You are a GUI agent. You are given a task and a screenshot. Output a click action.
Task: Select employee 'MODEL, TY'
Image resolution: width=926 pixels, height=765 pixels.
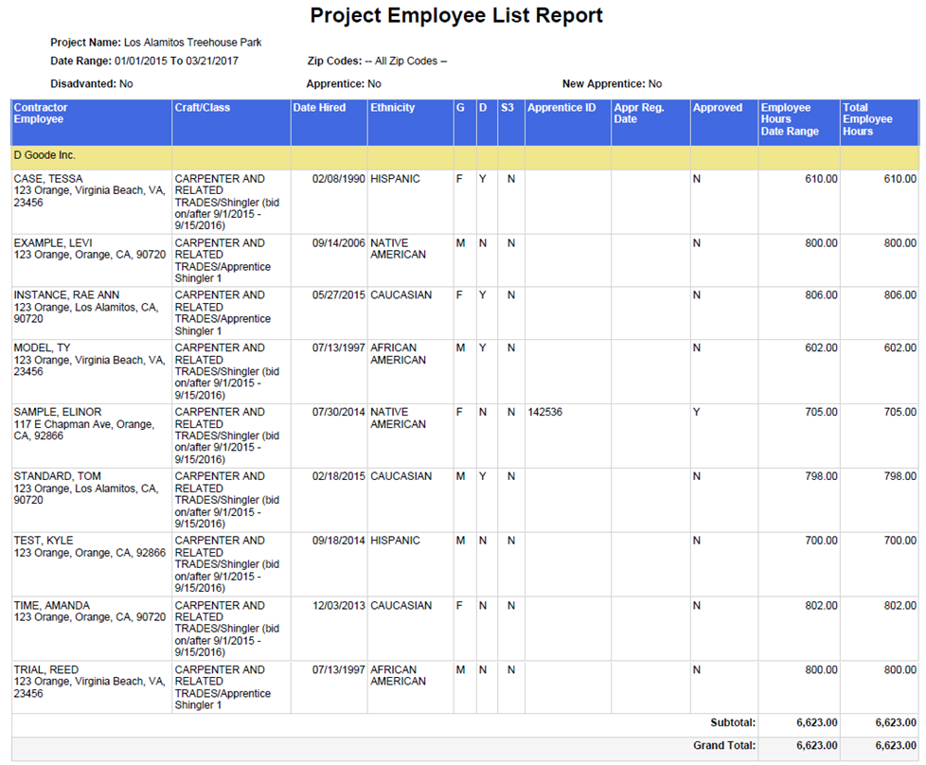42,347
